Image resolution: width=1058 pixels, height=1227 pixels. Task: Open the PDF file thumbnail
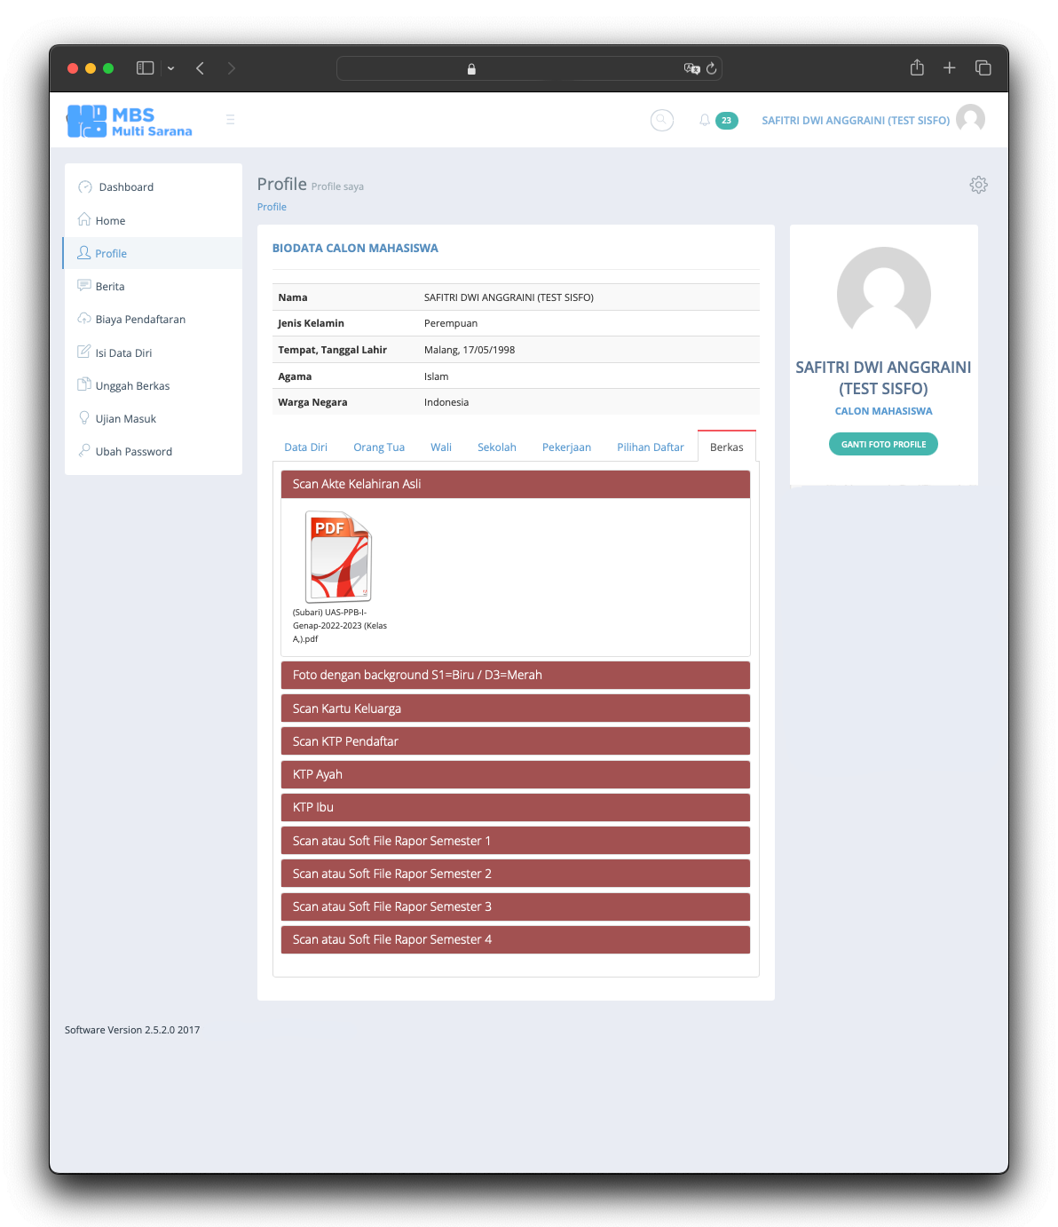338,557
